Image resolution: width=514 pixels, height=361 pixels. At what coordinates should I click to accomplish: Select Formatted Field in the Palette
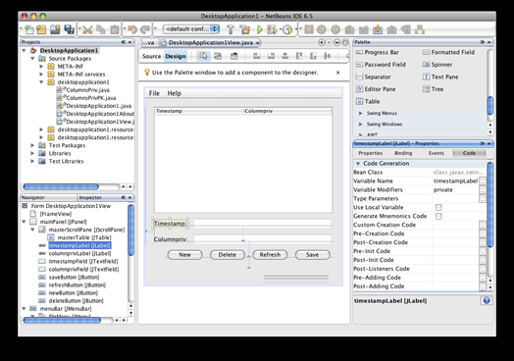pos(448,52)
